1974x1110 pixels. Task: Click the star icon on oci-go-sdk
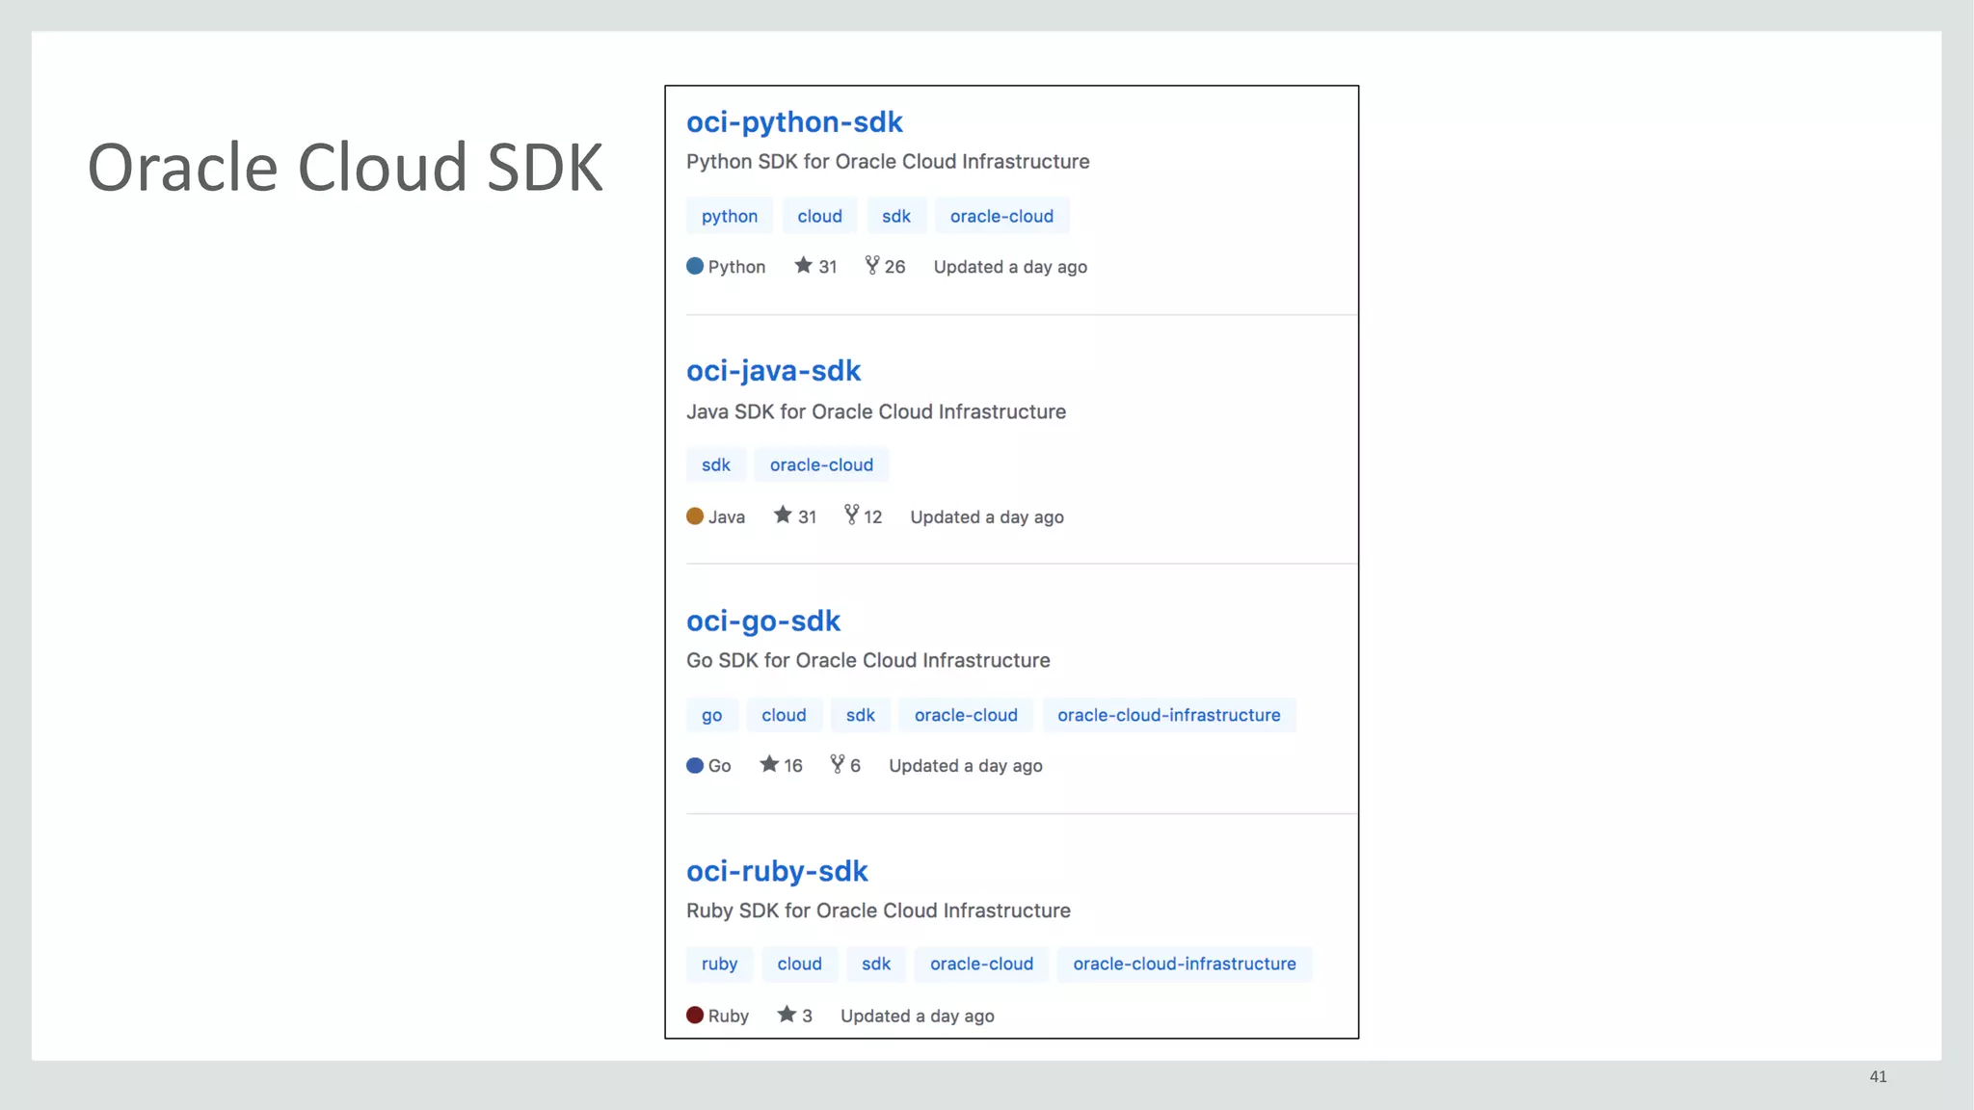768,764
